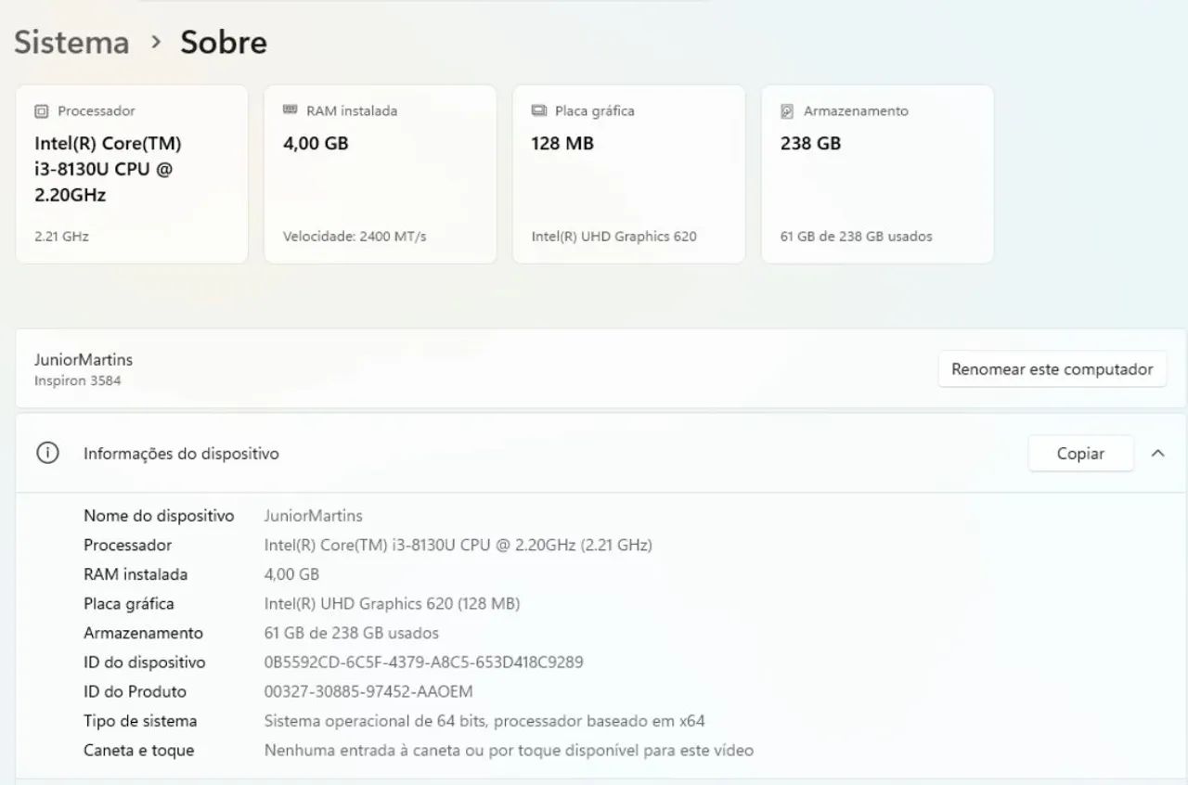Click the device information info icon

click(x=47, y=454)
